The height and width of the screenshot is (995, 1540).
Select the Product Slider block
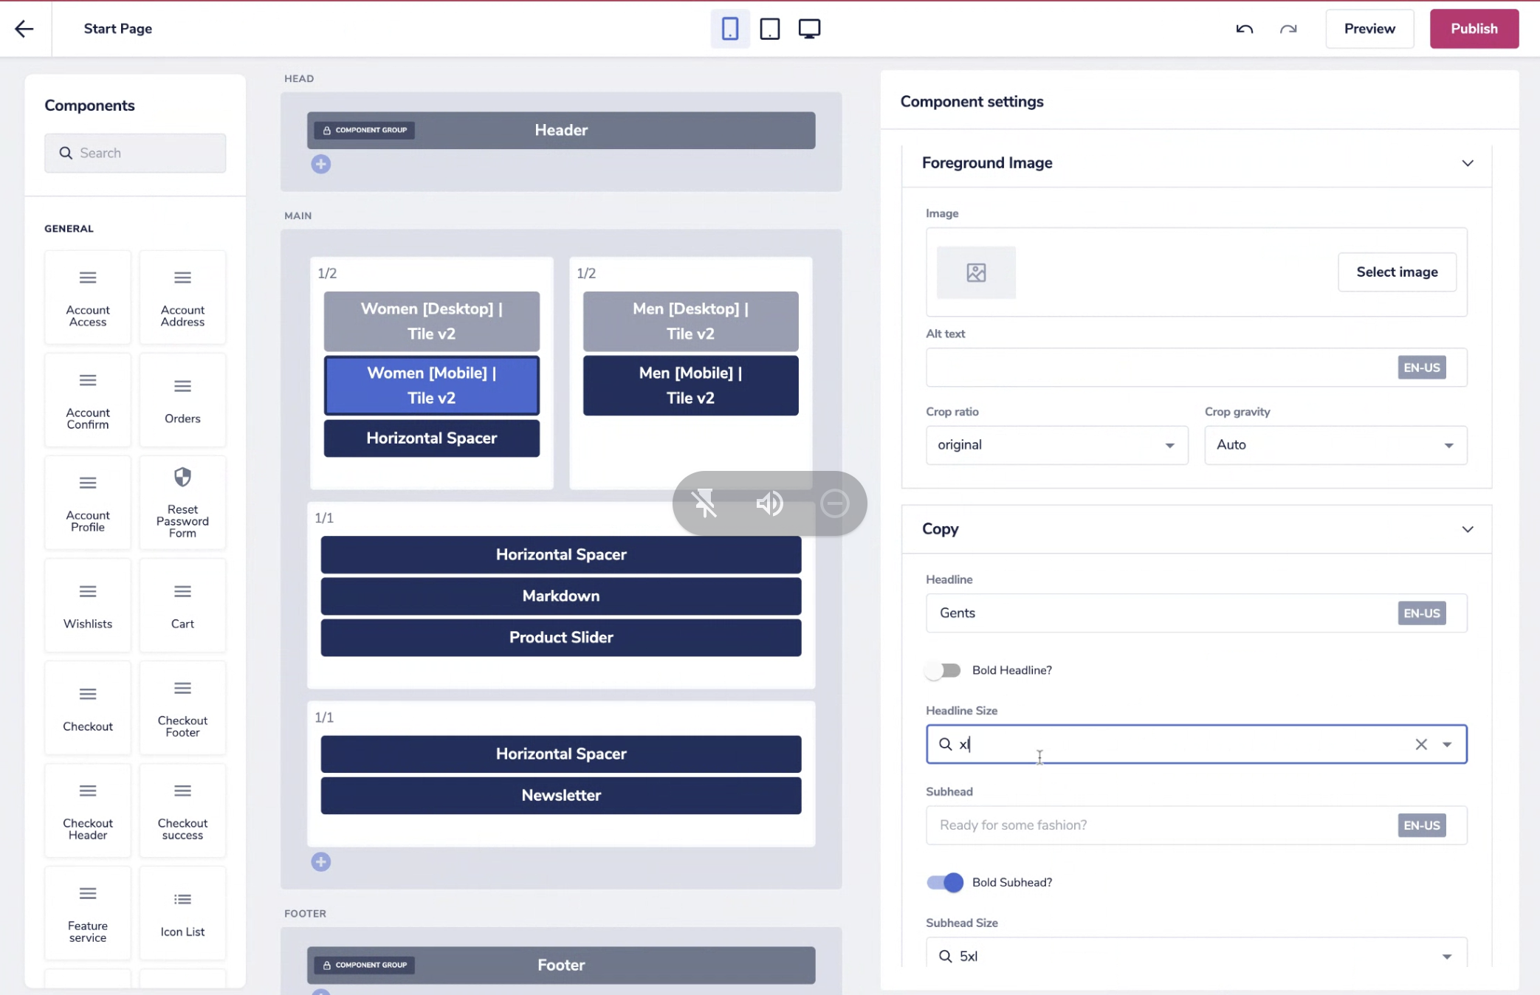(561, 638)
